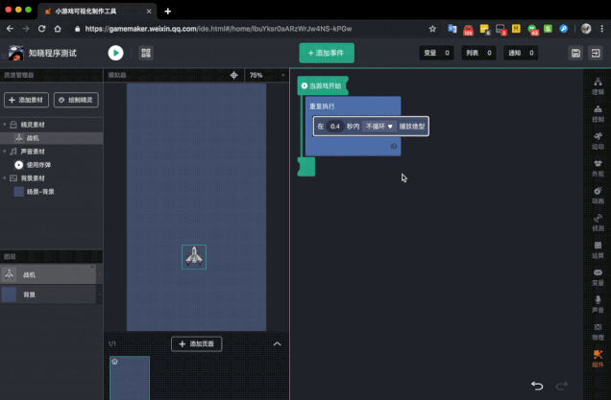Click the export icon beside save

coord(596,54)
